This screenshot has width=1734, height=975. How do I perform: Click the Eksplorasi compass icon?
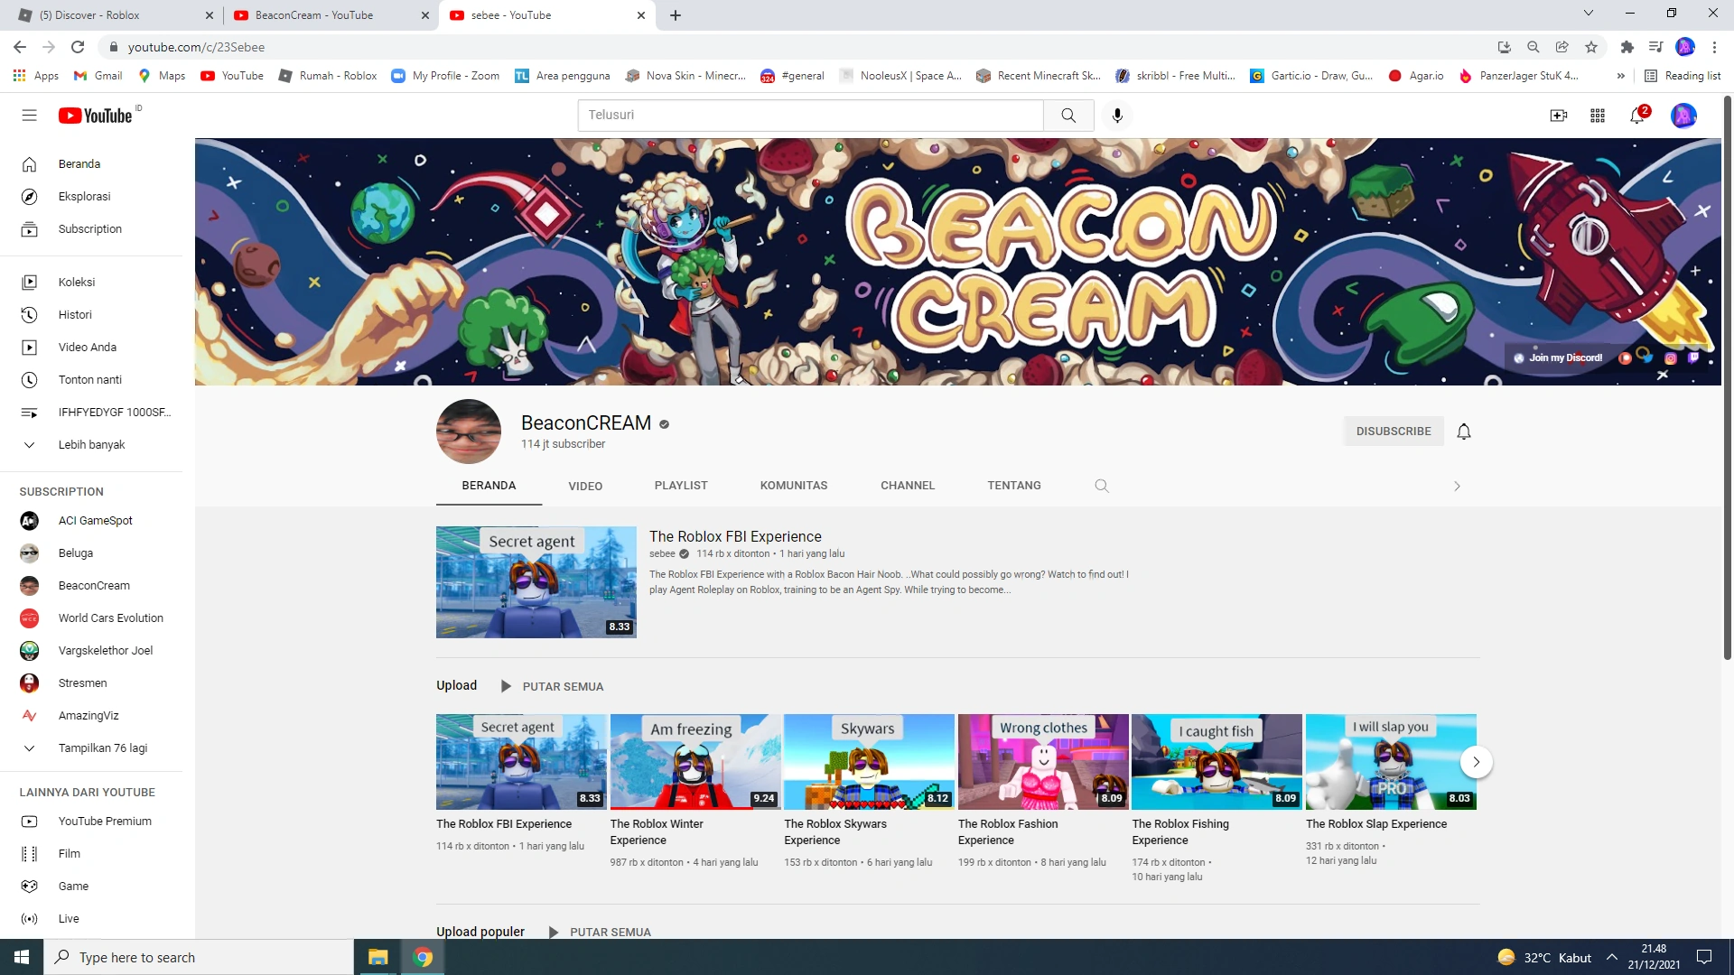click(29, 197)
